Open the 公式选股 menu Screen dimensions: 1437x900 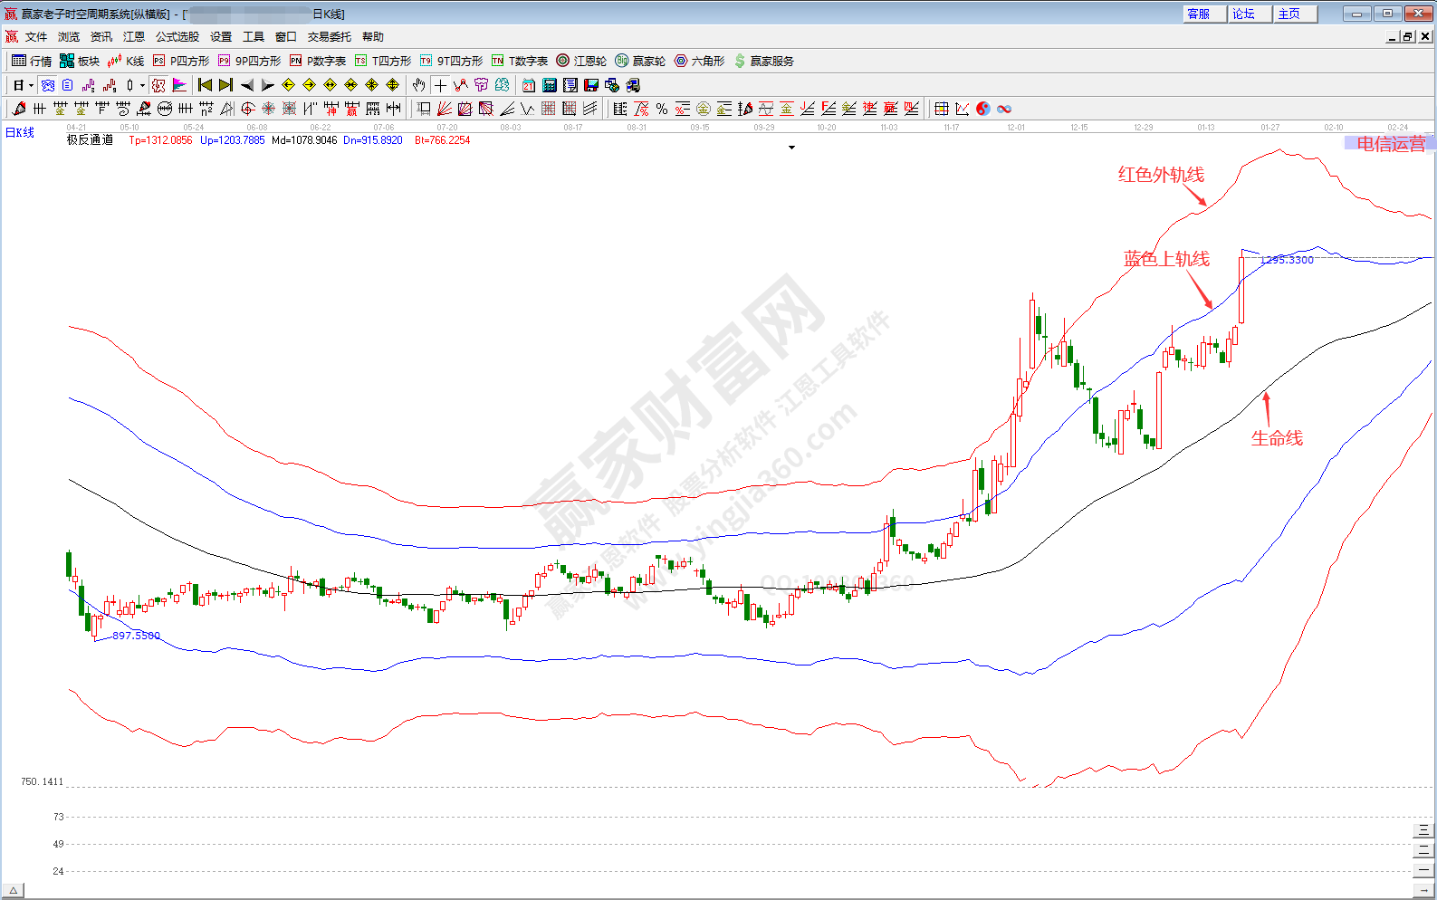177,37
